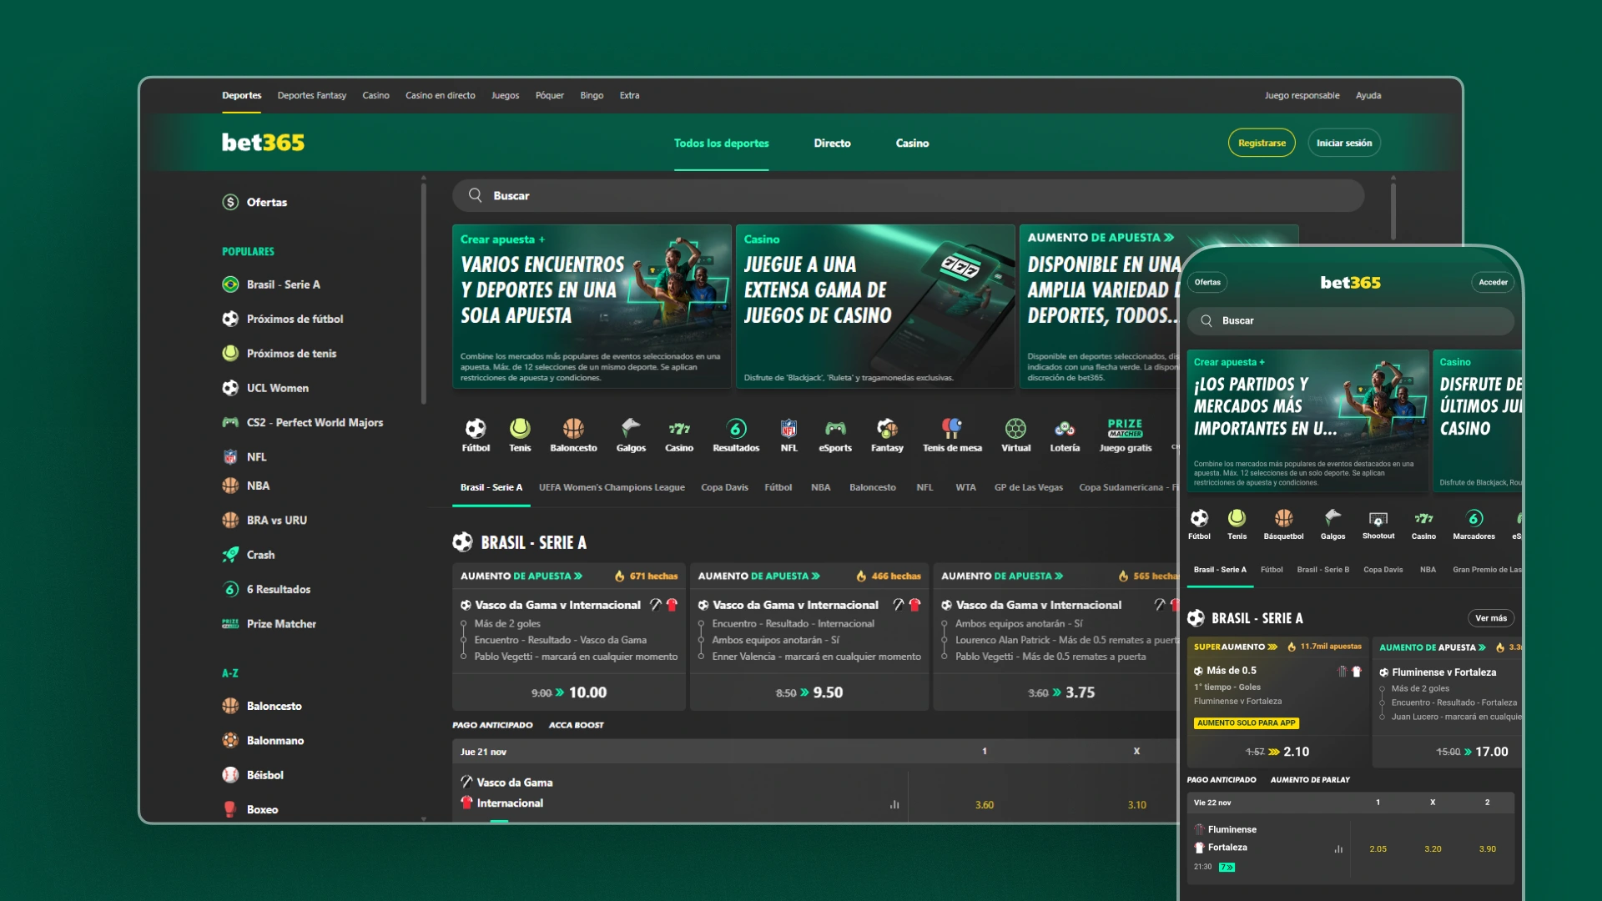
Task: Click the Iniciar sesión button
Action: click(1344, 143)
